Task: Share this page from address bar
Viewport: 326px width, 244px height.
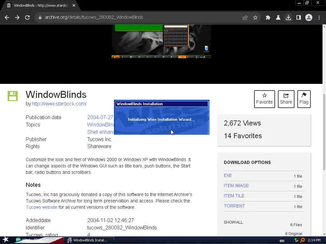Action: (245, 18)
